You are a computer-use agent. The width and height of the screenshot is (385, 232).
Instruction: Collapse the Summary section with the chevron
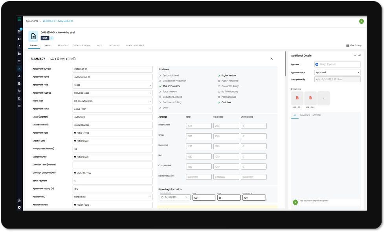tap(271, 58)
